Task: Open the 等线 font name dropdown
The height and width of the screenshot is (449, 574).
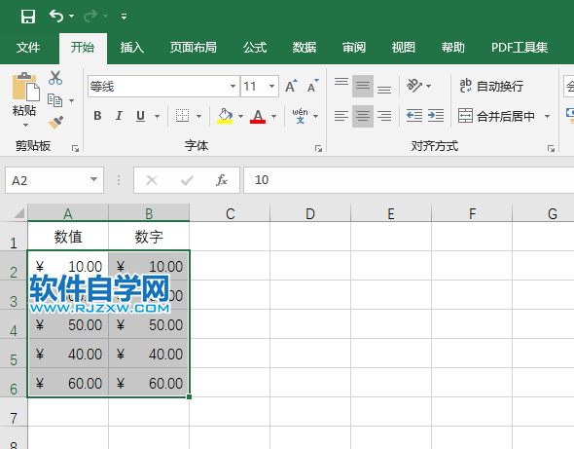Action: point(233,87)
